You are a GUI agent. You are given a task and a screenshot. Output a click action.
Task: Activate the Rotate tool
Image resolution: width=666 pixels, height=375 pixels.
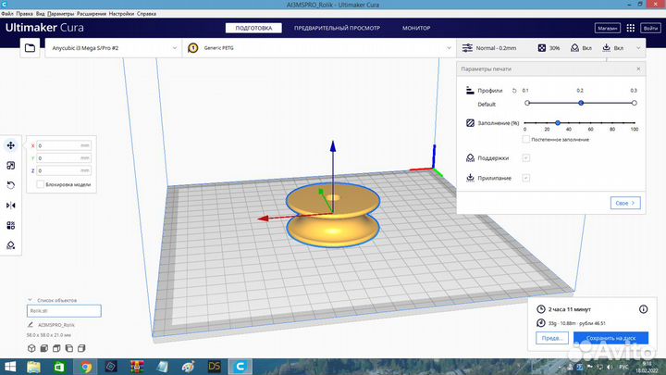[10, 185]
